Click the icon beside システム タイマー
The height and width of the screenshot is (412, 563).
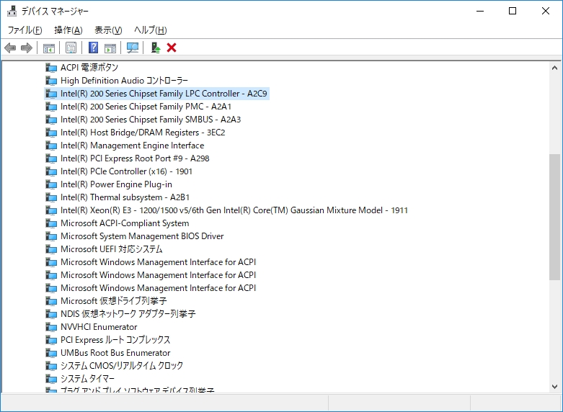point(51,378)
